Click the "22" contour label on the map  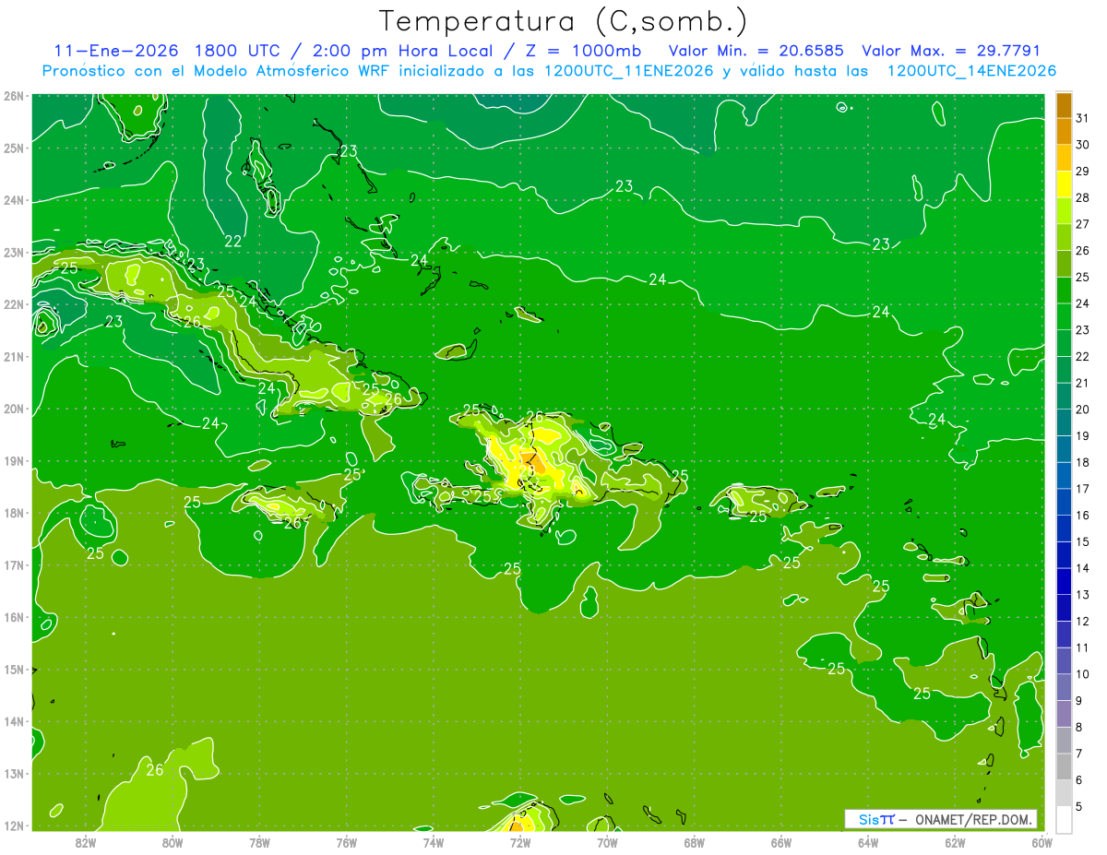(x=233, y=242)
